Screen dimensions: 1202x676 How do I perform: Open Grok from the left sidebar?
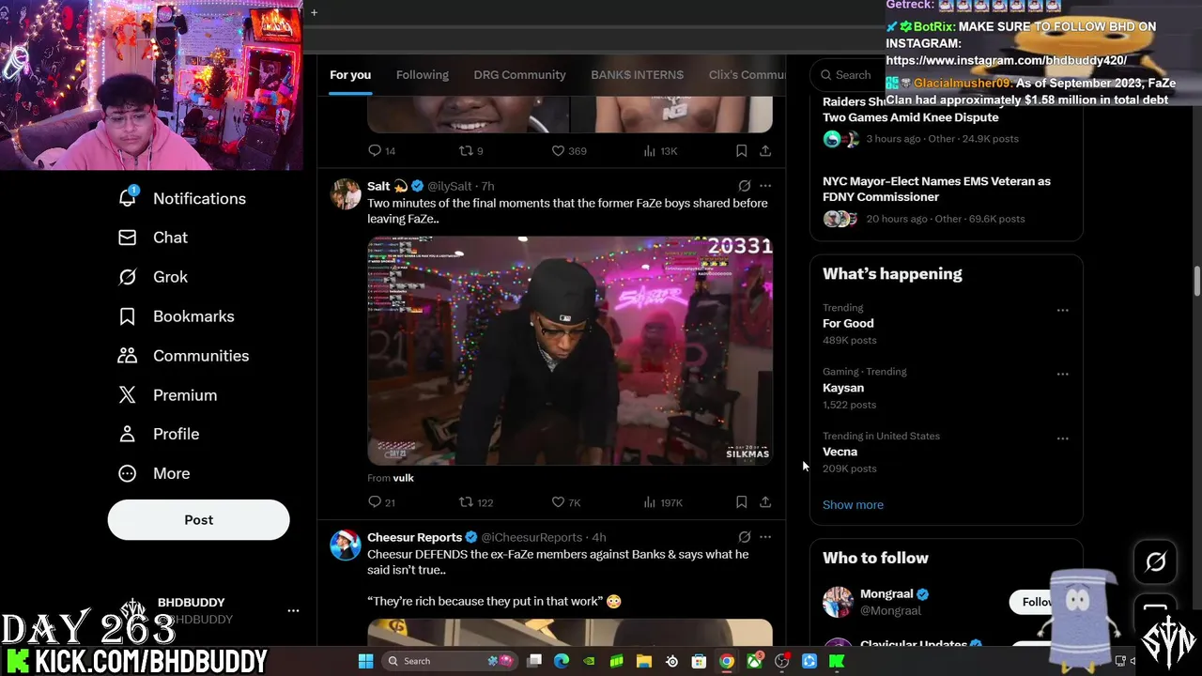pyautogui.click(x=152, y=277)
